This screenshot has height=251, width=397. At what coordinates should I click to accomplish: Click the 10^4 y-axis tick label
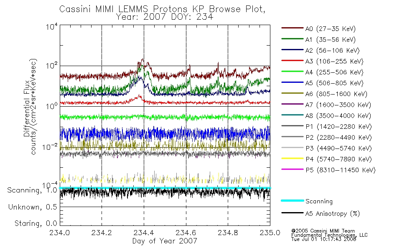pos(52,26)
